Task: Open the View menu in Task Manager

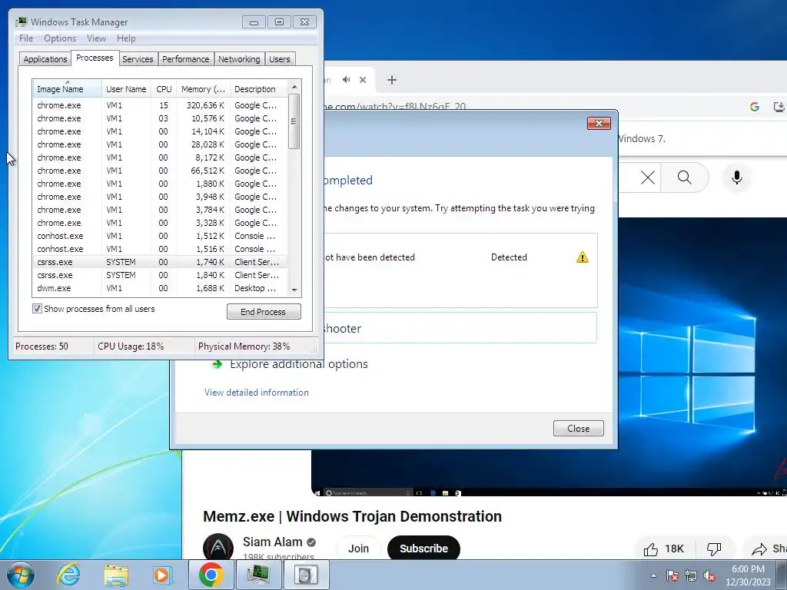Action: (x=96, y=38)
